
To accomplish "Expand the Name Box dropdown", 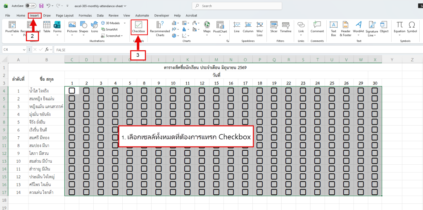I will (x=24, y=50).
